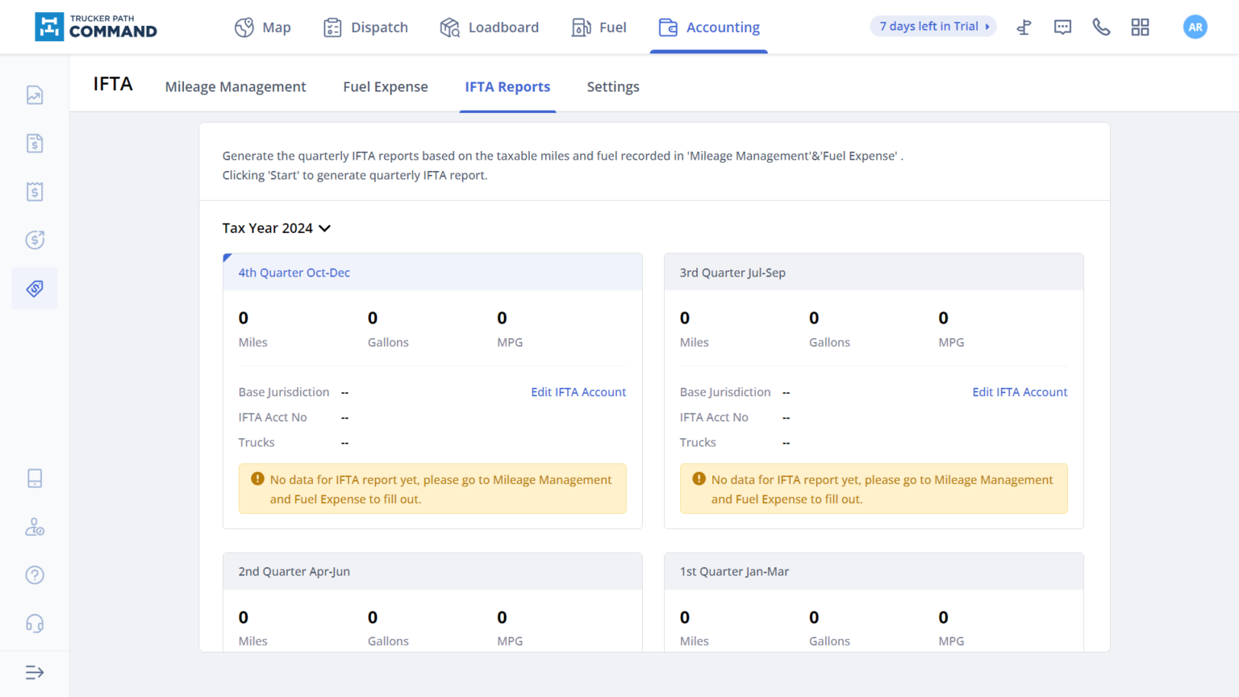This screenshot has height=697, width=1239.
Task: Click the driver management icon in the sidebar
Action: coord(34,527)
